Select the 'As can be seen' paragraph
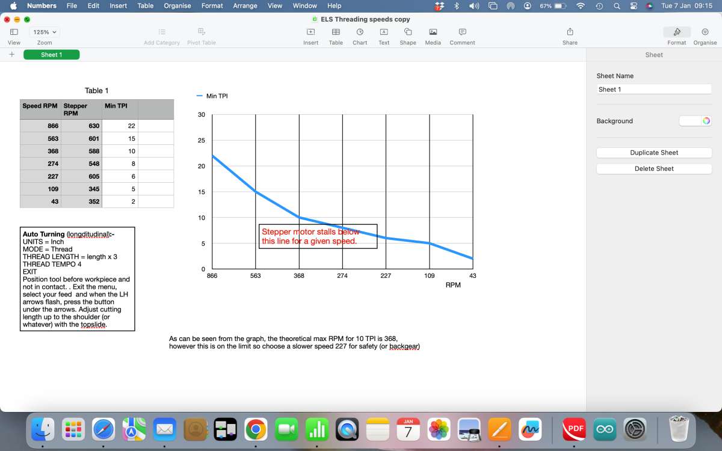This screenshot has width=722, height=451. 294,342
